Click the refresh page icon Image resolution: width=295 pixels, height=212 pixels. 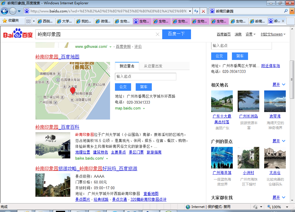point(196,11)
